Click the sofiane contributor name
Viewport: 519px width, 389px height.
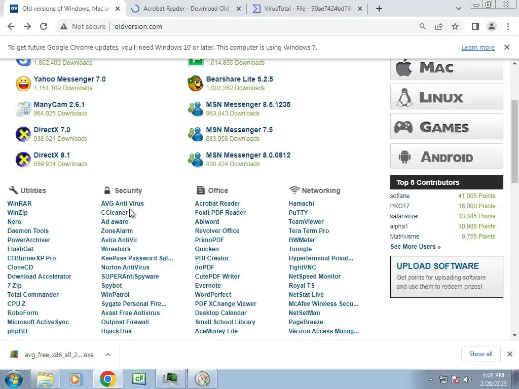pos(400,196)
